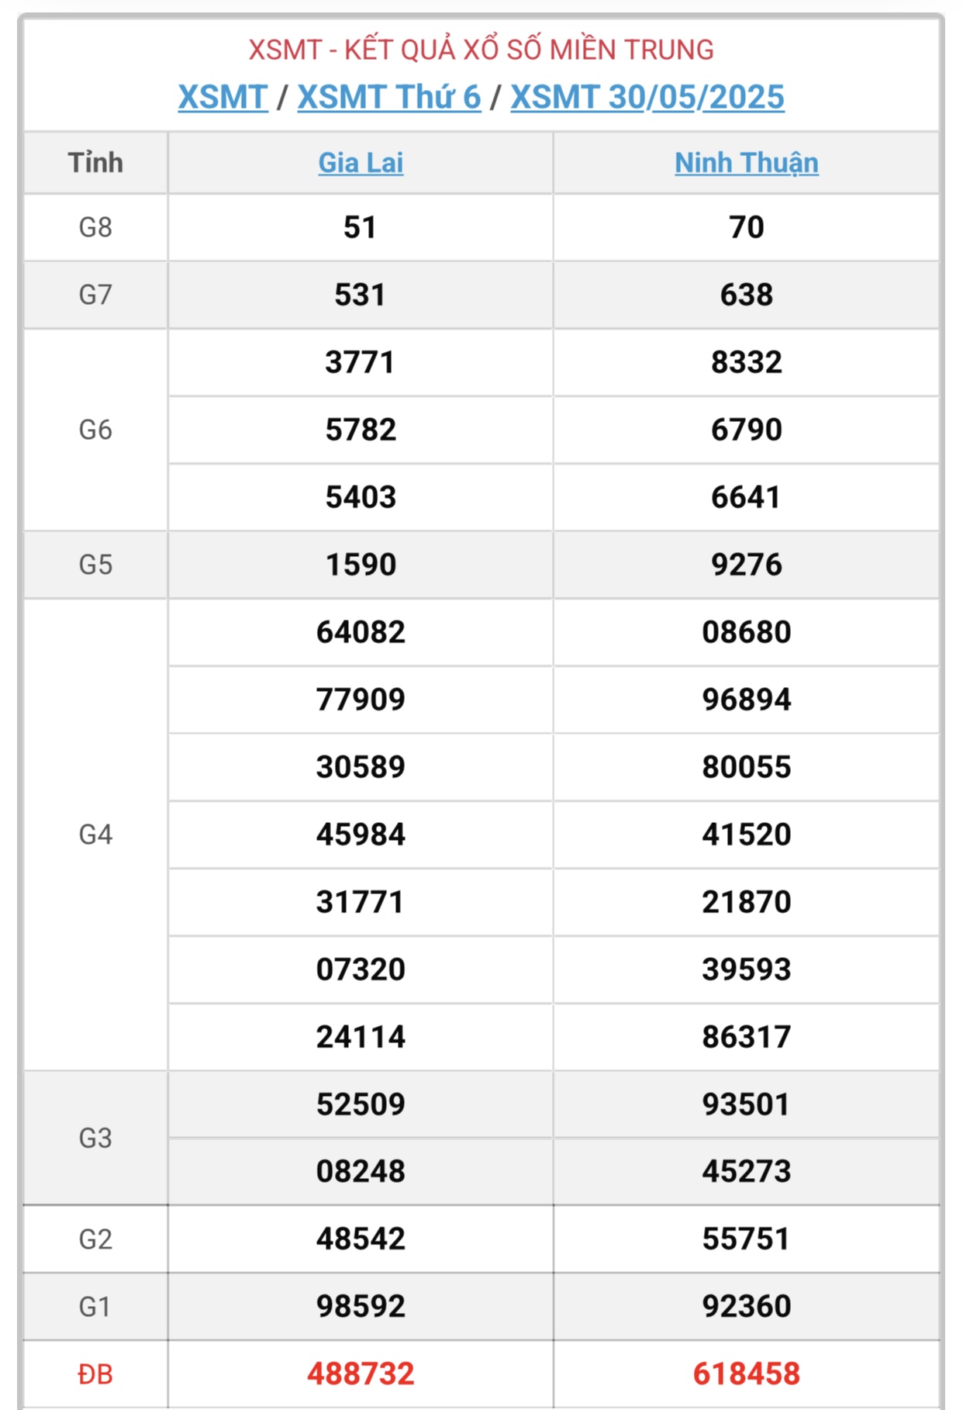Click the page title XSMT heading

coord(481,50)
